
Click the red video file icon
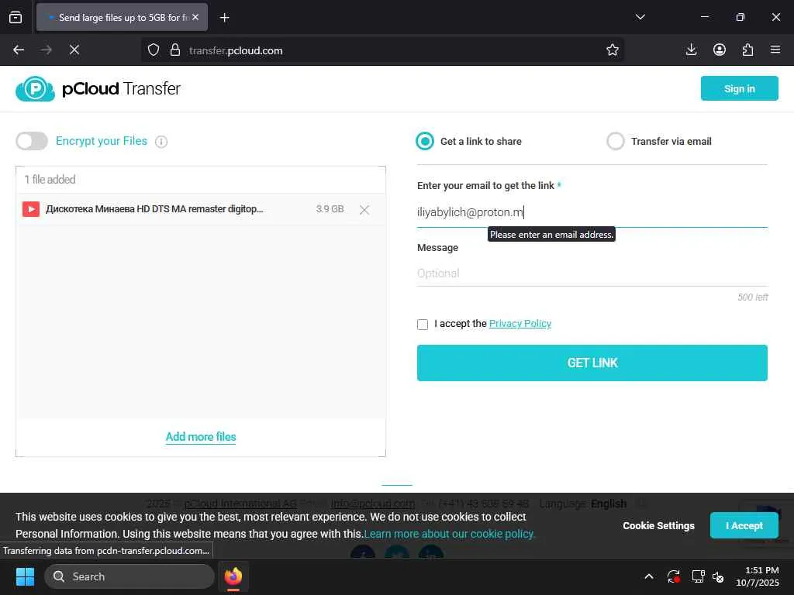click(31, 209)
